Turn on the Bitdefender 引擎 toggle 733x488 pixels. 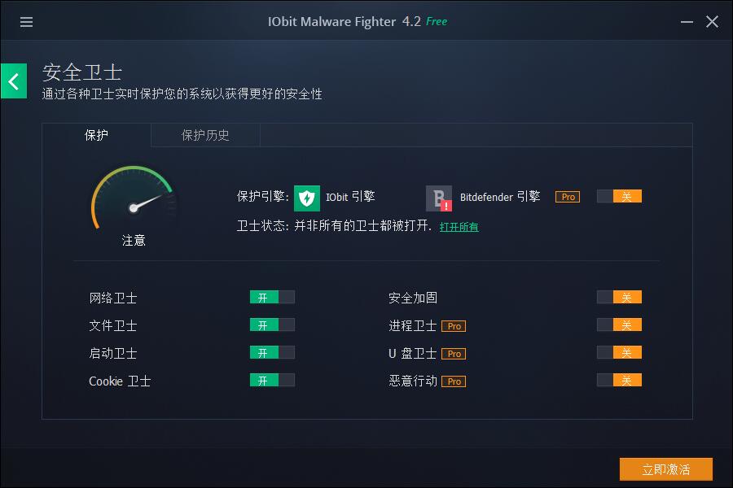[x=619, y=196]
